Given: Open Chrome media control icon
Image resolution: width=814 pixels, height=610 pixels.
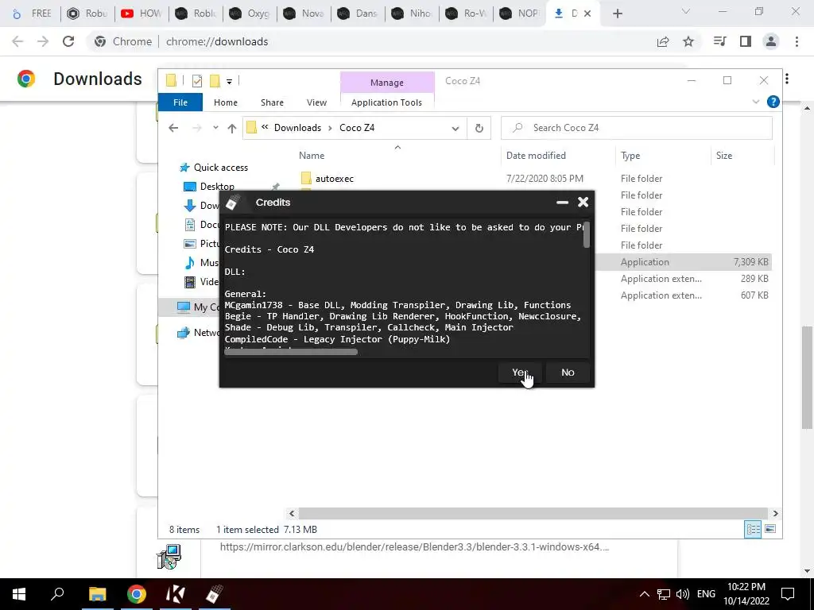Looking at the screenshot, I should point(719,41).
